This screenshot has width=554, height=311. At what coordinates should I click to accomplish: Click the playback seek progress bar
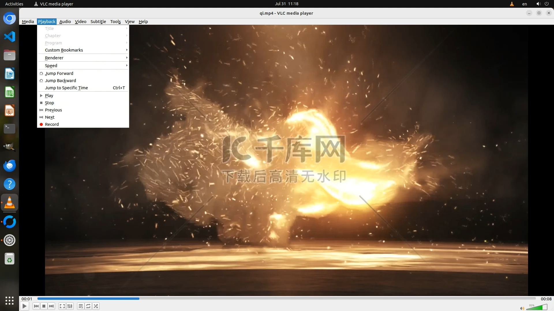click(286, 299)
